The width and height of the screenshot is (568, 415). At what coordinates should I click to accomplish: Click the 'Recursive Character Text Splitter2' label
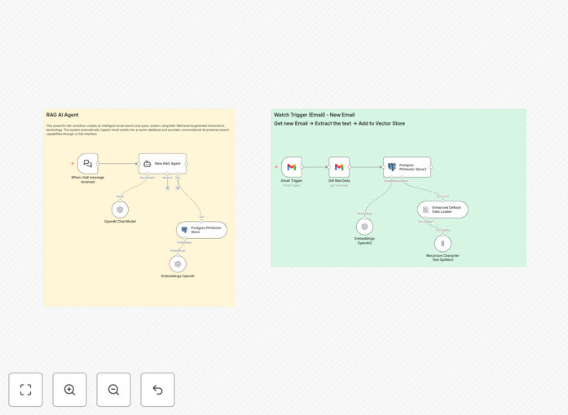click(443, 258)
